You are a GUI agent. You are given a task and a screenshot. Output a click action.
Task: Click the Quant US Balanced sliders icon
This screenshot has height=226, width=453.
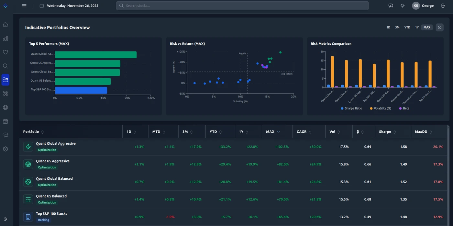28,199
